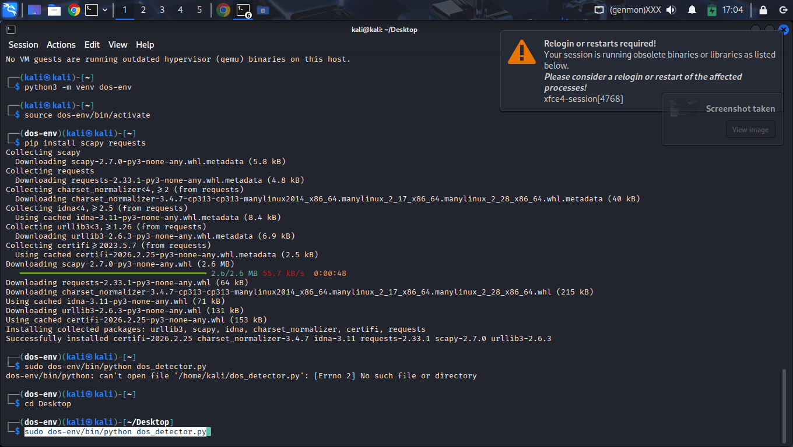Image resolution: width=793 pixels, height=447 pixels.
Task: Click the lock screen icon
Action: pyautogui.click(x=763, y=10)
